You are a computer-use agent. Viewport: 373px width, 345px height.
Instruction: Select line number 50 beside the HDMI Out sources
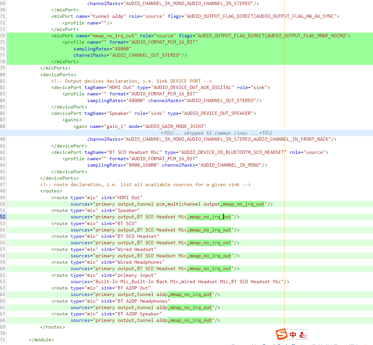3,204
